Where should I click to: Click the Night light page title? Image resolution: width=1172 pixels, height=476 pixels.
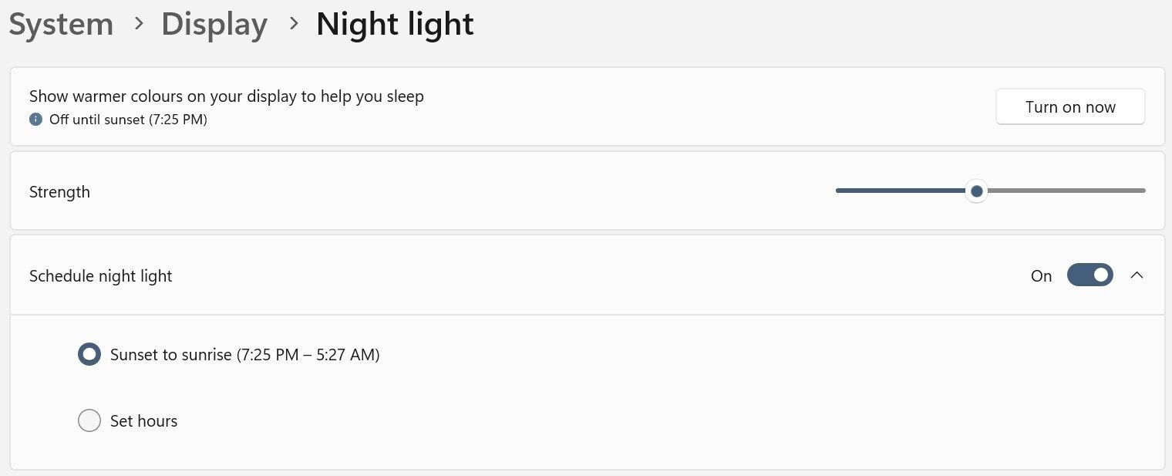(395, 25)
